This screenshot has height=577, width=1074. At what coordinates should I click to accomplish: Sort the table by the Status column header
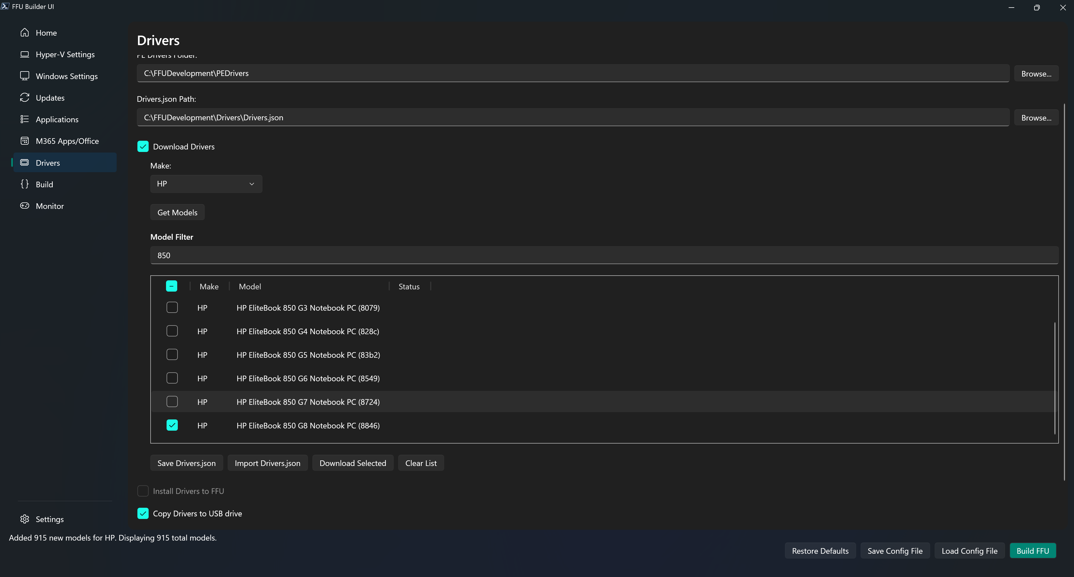pyautogui.click(x=409, y=287)
